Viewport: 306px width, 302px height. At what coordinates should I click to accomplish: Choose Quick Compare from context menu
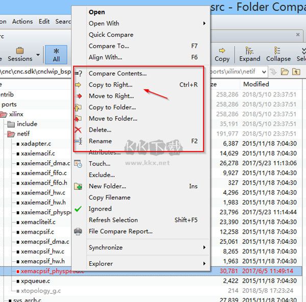coord(111,35)
